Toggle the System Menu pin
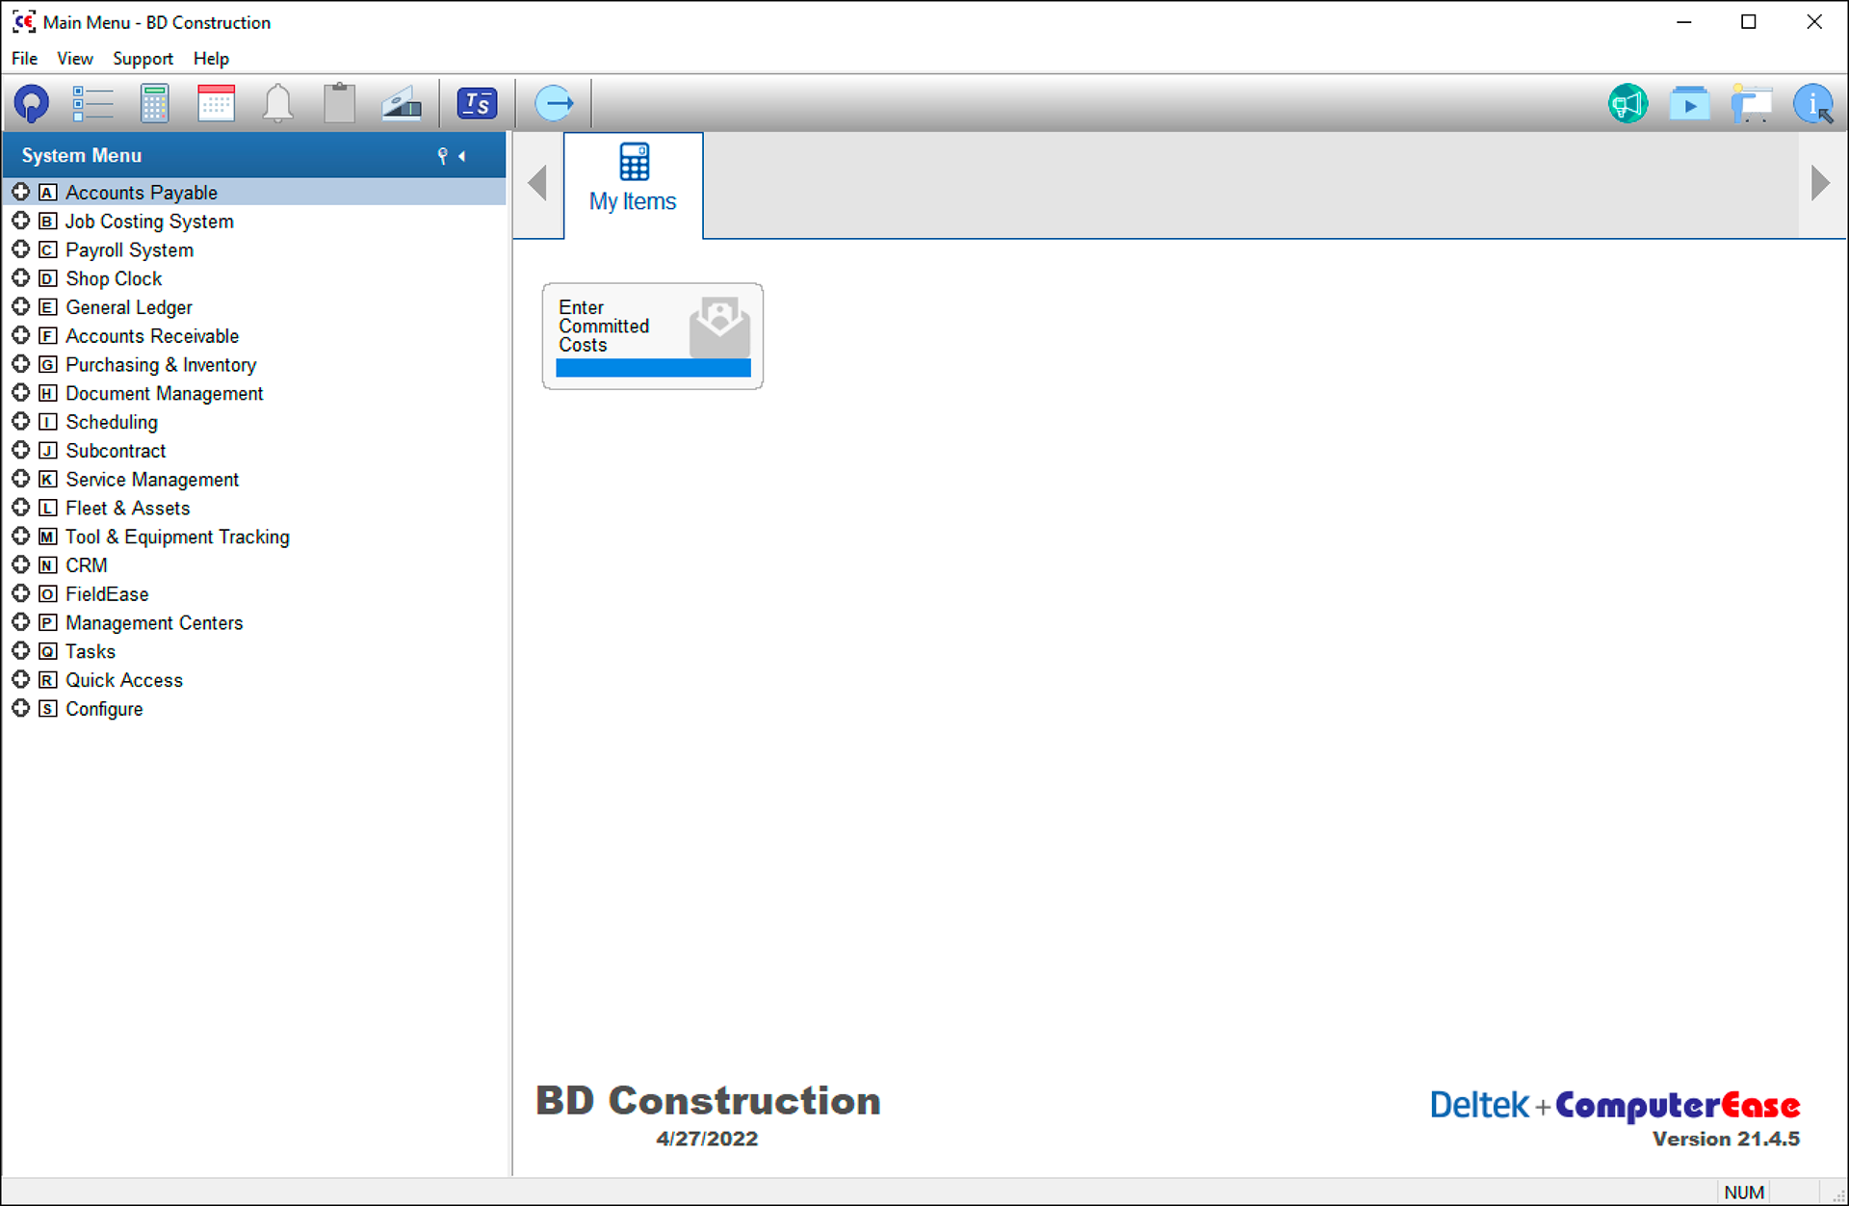 [442, 156]
